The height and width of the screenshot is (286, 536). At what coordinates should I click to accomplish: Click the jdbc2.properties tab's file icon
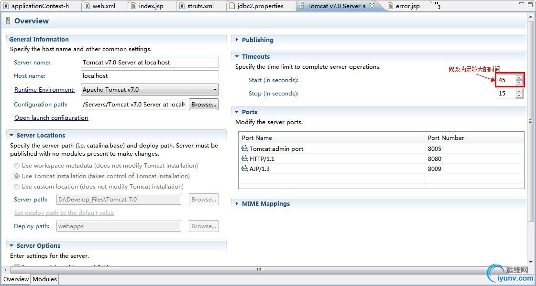click(232, 6)
